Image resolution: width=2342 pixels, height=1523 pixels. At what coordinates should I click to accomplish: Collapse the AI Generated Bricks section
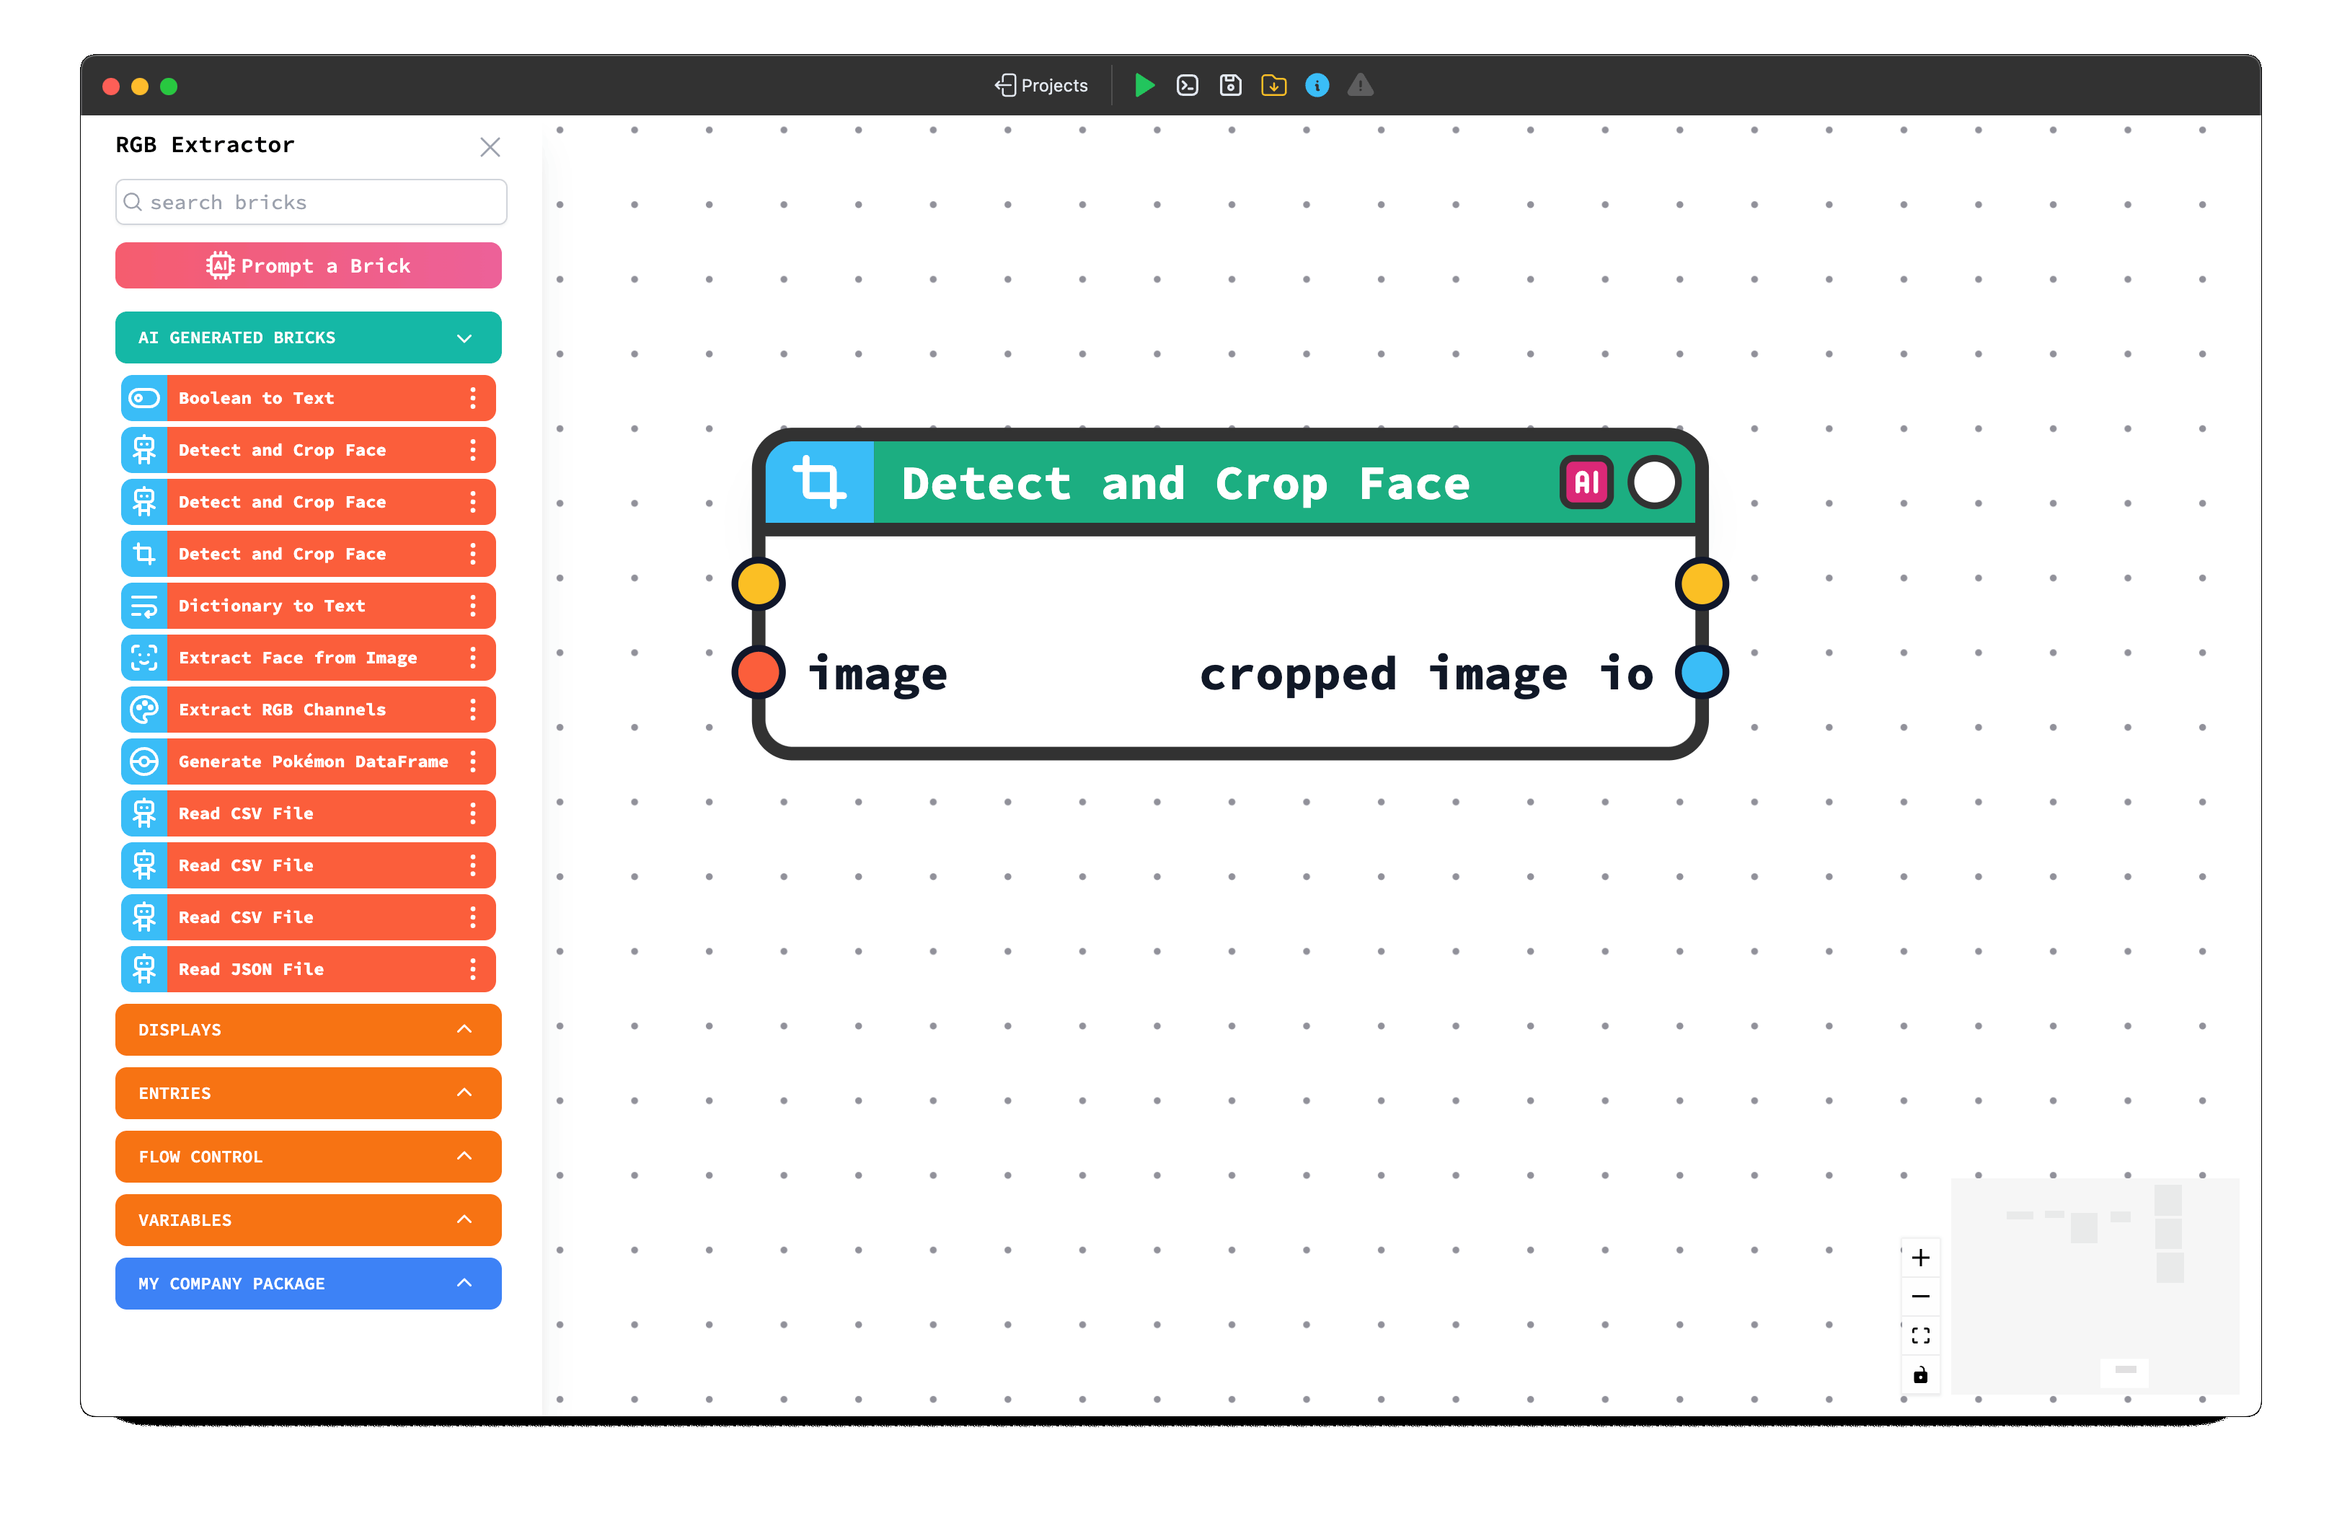point(464,337)
